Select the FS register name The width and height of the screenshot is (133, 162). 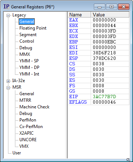click(x=72, y=86)
